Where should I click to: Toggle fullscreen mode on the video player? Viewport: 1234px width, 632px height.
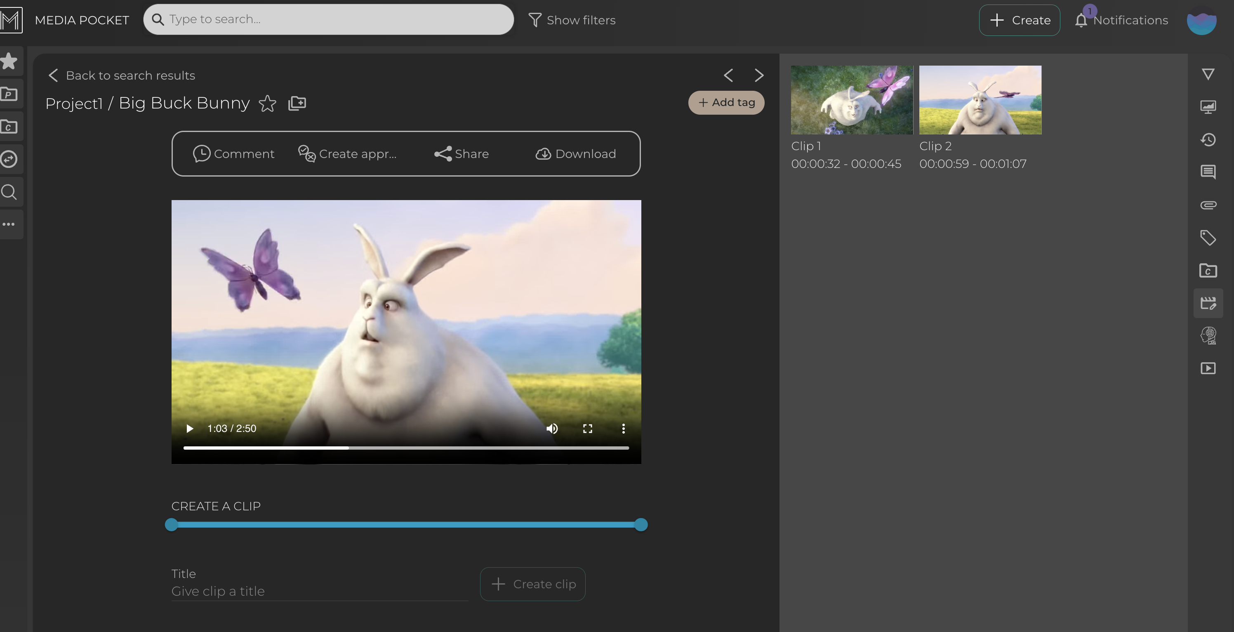tap(588, 428)
